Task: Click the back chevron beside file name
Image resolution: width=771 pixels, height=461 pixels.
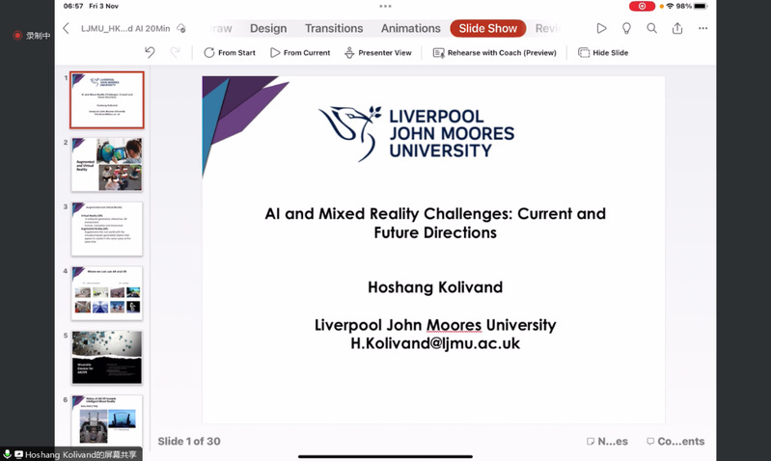Action: pyautogui.click(x=66, y=29)
